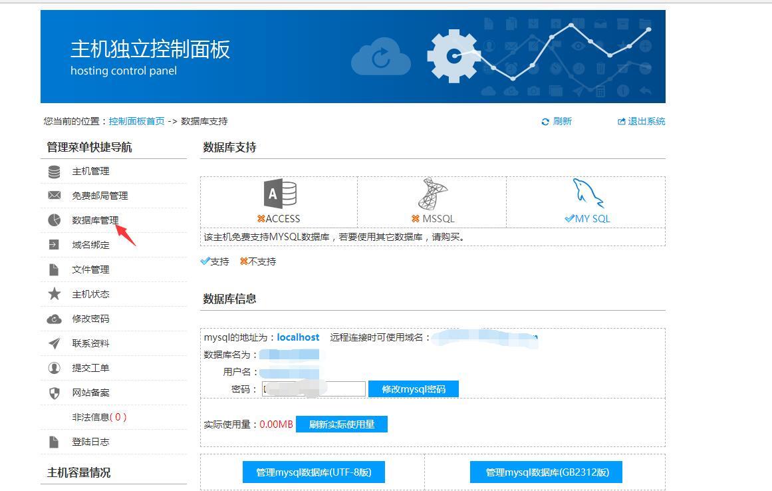This screenshot has height=491, width=772.
Task: Click the cloud icon beside 修改密码
Action: point(54,319)
